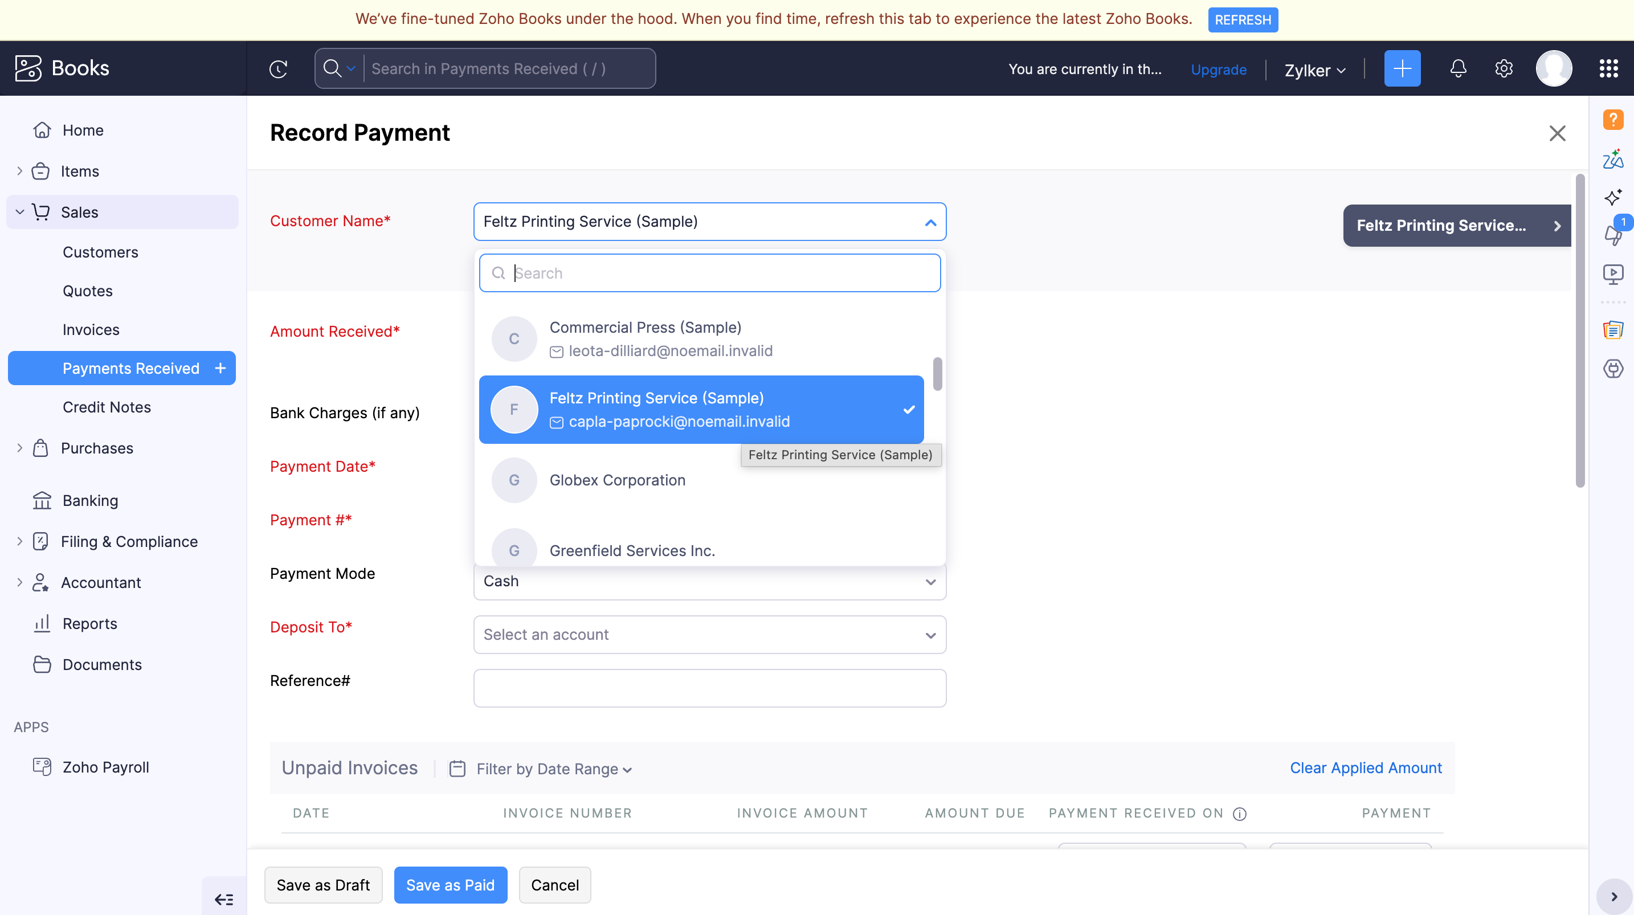
Task: Click the orange help question icon
Action: [x=1612, y=119]
